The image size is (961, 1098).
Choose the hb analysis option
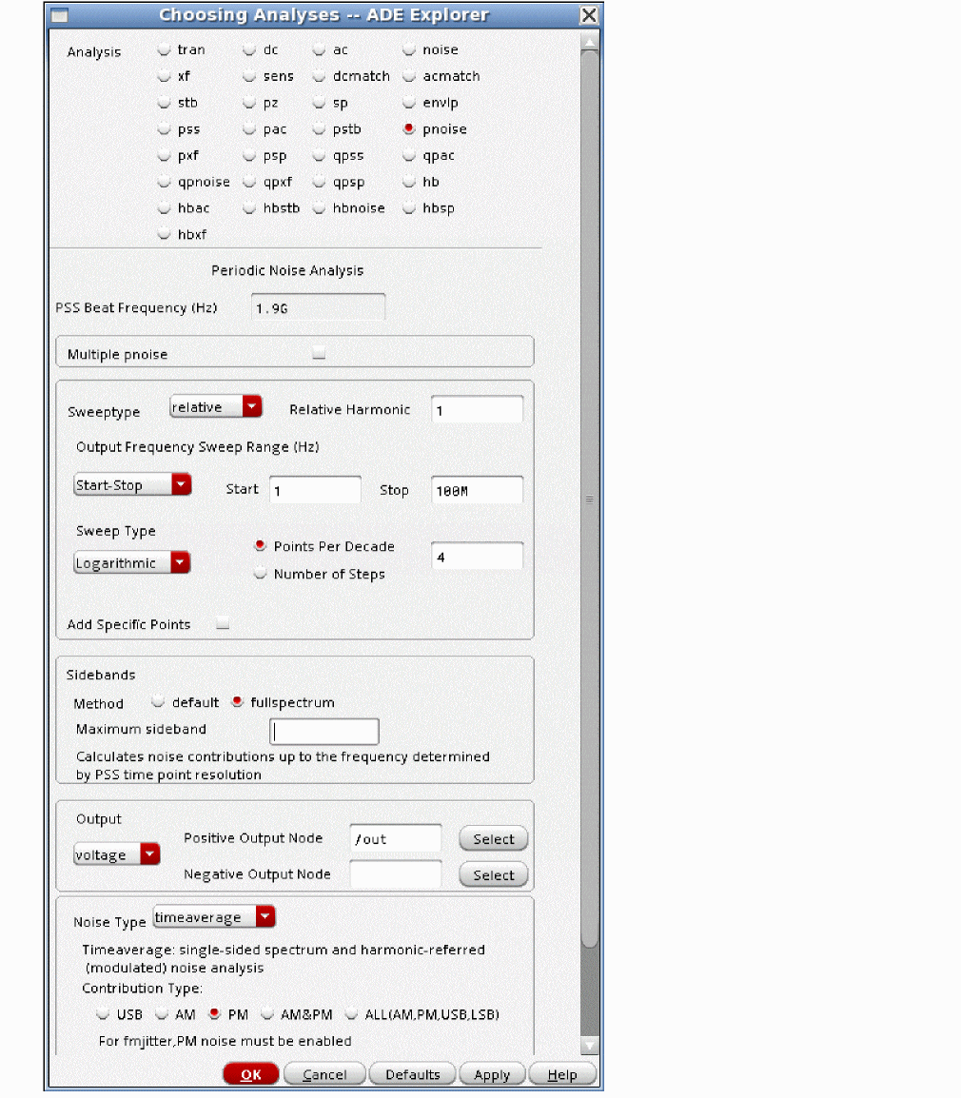coord(409,182)
